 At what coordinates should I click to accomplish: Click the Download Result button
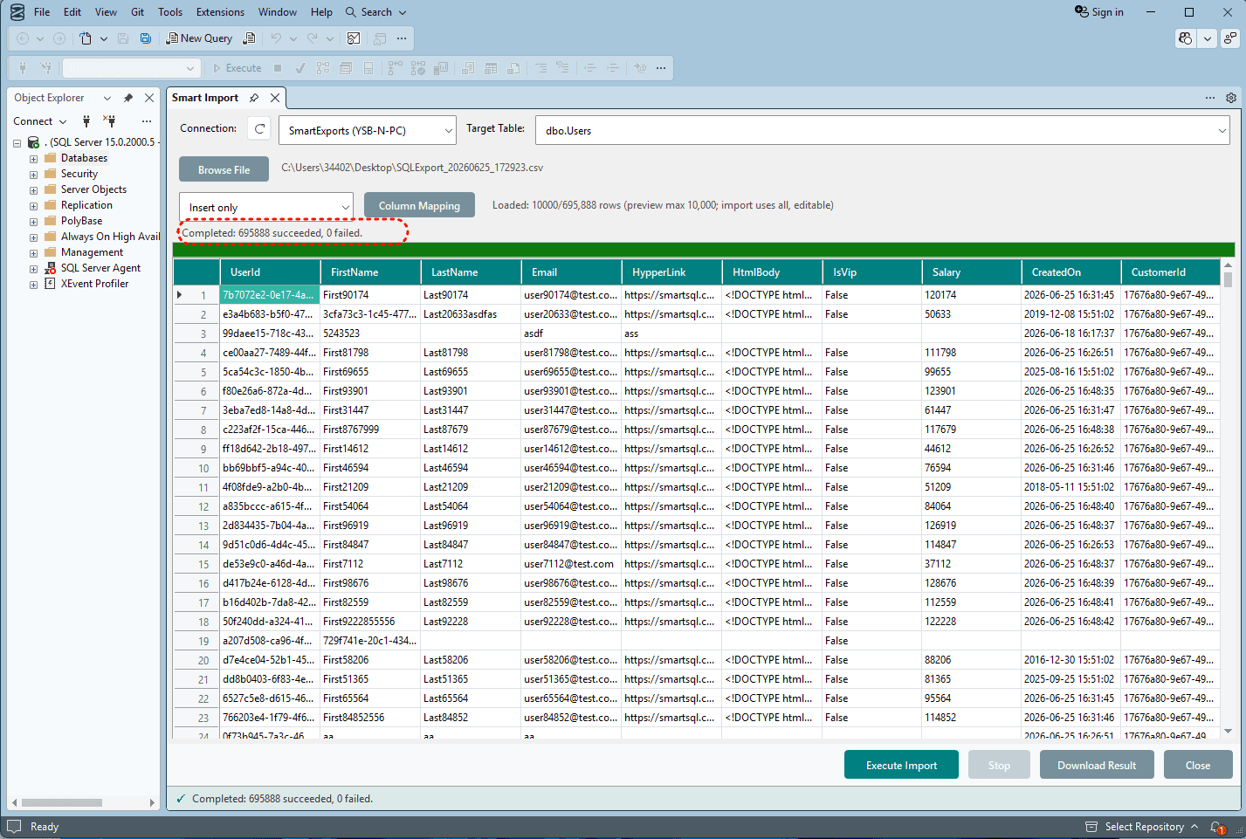(1097, 765)
